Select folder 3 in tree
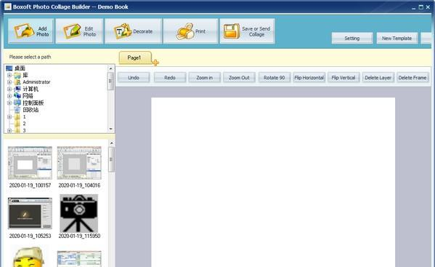Screen dimensions: 435x267 [x=20, y=130]
